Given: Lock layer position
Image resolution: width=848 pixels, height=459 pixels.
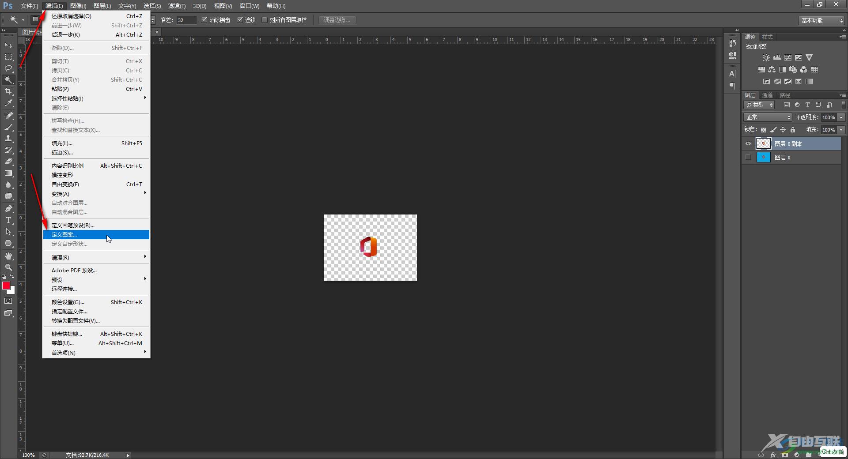Looking at the screenshot, I should pyautogui.click(x=783, y=130).
